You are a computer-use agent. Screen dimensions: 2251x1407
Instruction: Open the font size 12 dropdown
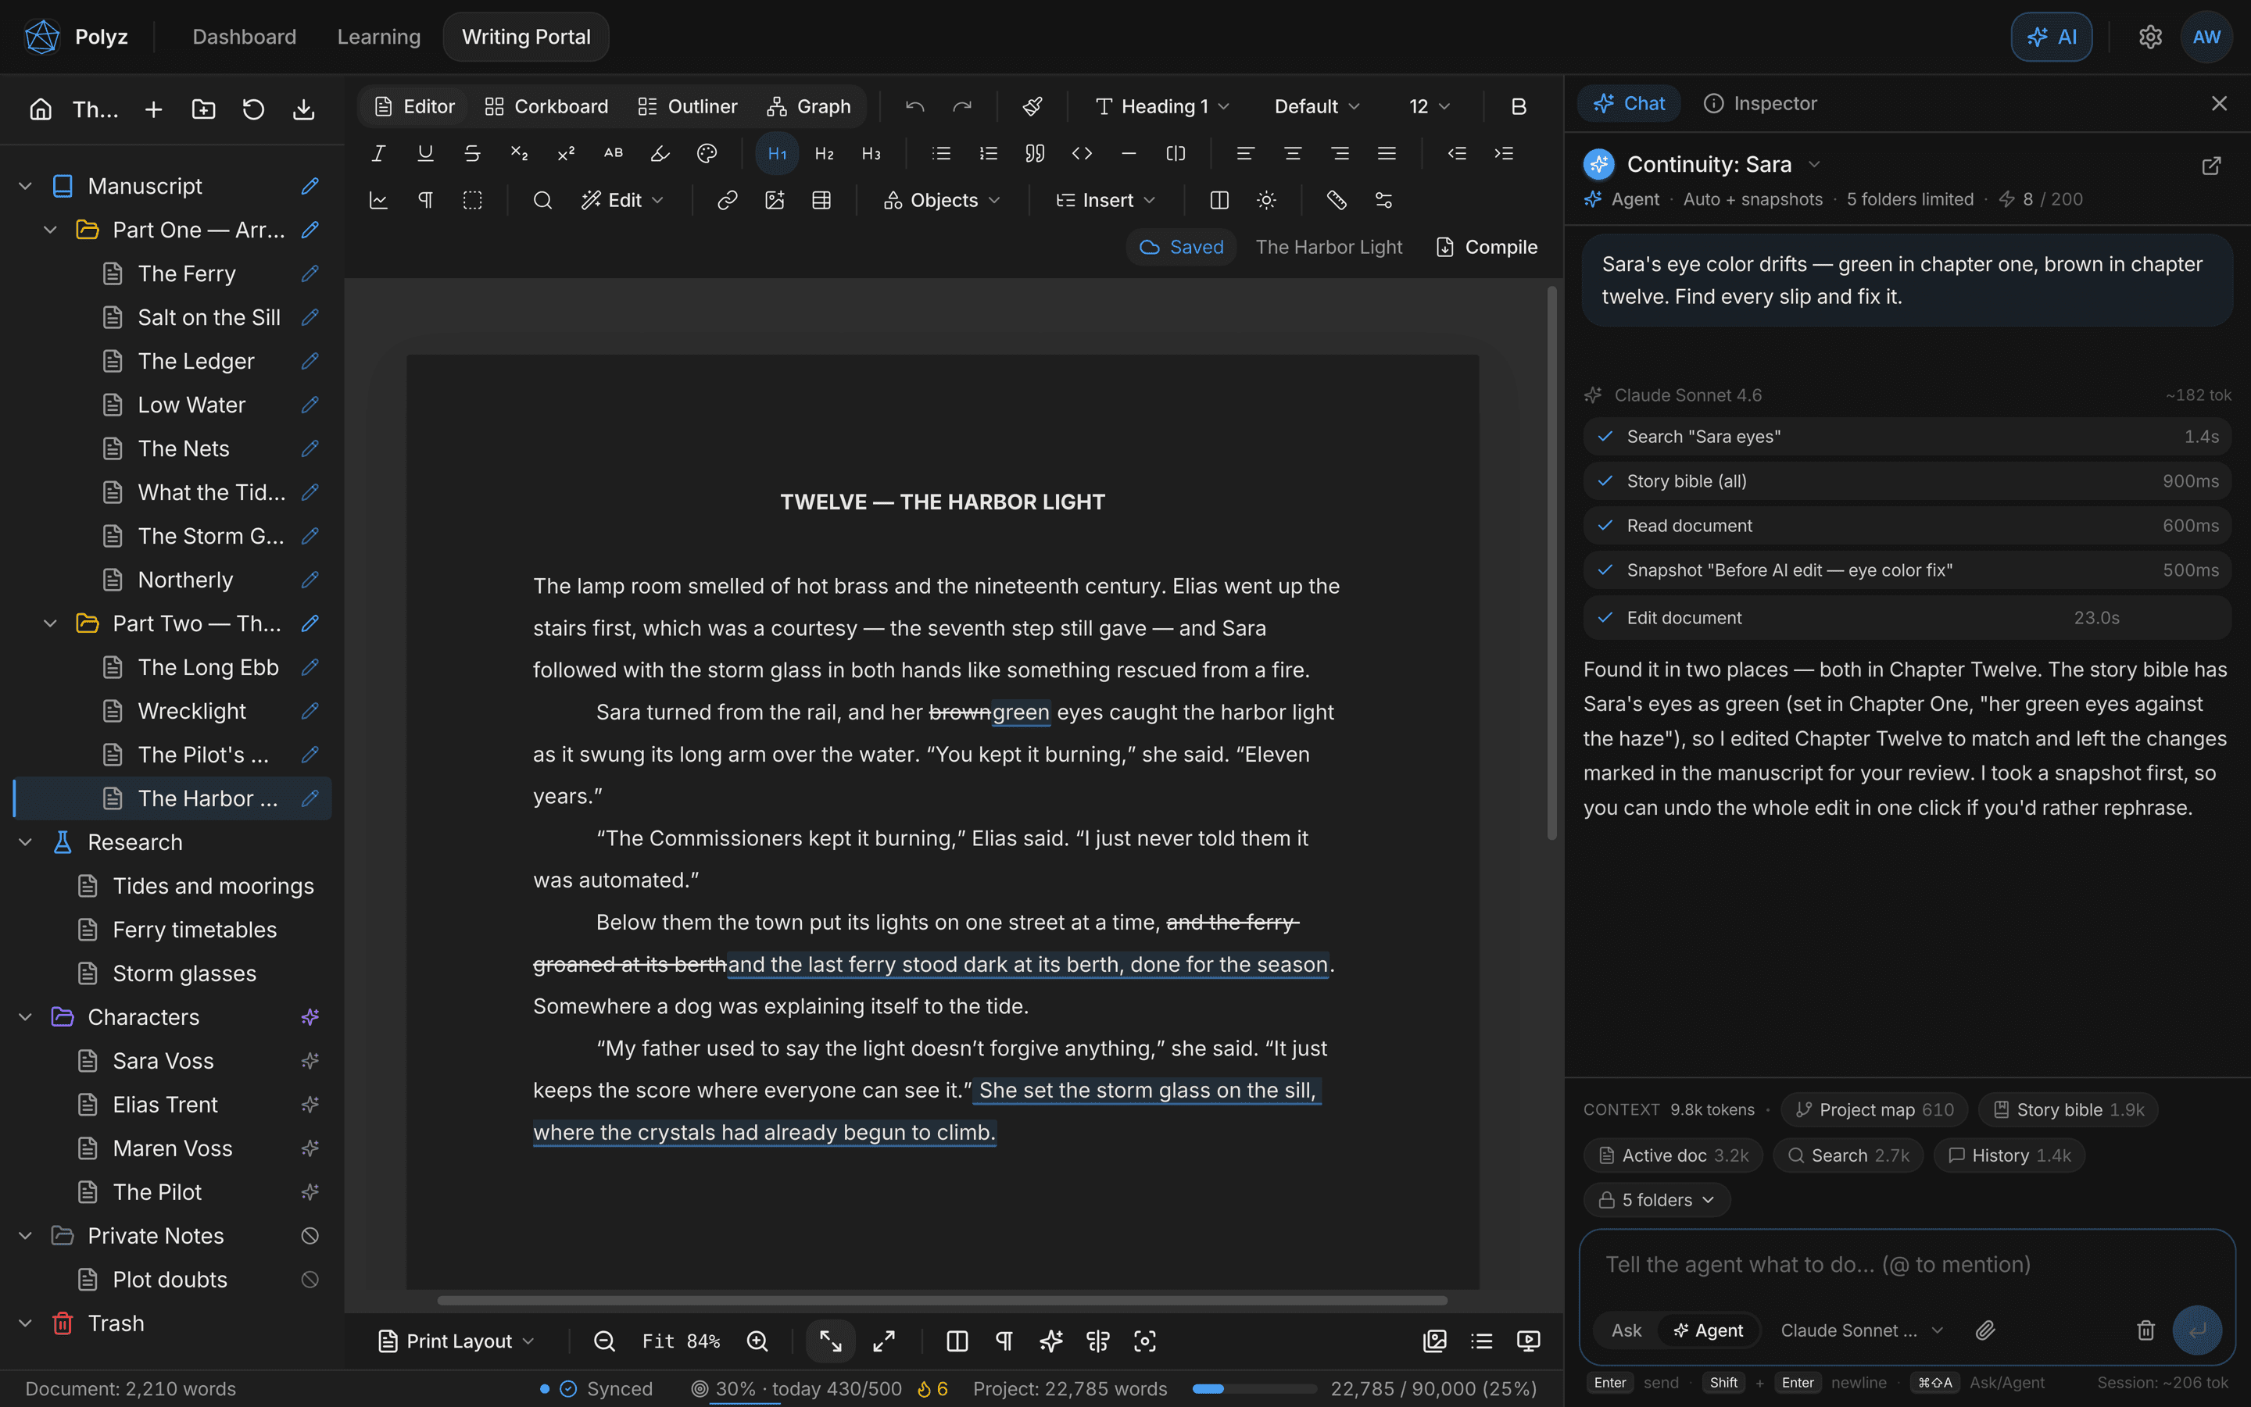[1430, 107]
